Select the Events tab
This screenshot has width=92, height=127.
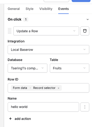coord(64,9)
